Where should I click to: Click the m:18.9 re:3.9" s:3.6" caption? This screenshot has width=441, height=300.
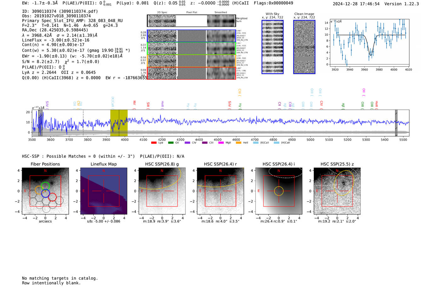point(162,221)
